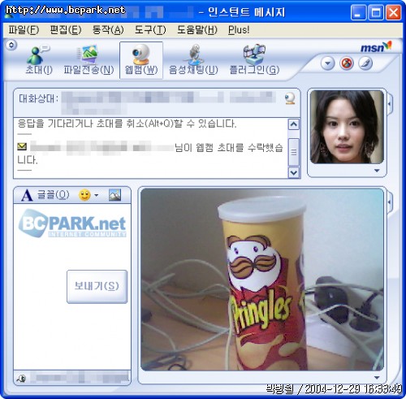This screenshot has width=406, height=399.
Task: Open dropdown below contact's display picture
Action: [377, 171]
